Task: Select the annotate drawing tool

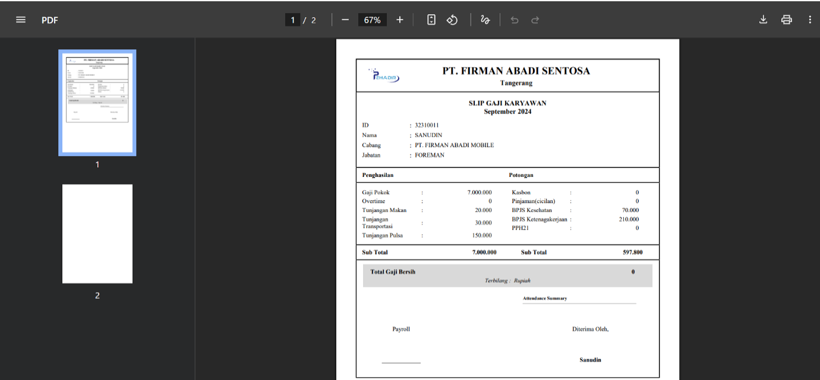Action: click(x=485, y=19)
